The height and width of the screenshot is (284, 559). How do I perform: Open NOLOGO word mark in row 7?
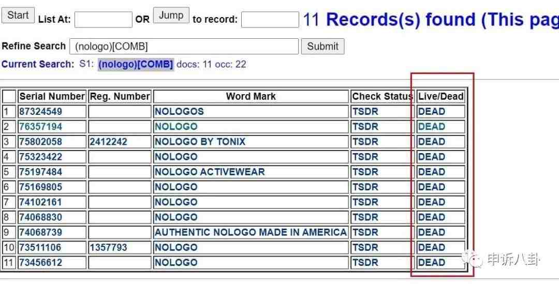coord(176,202)
